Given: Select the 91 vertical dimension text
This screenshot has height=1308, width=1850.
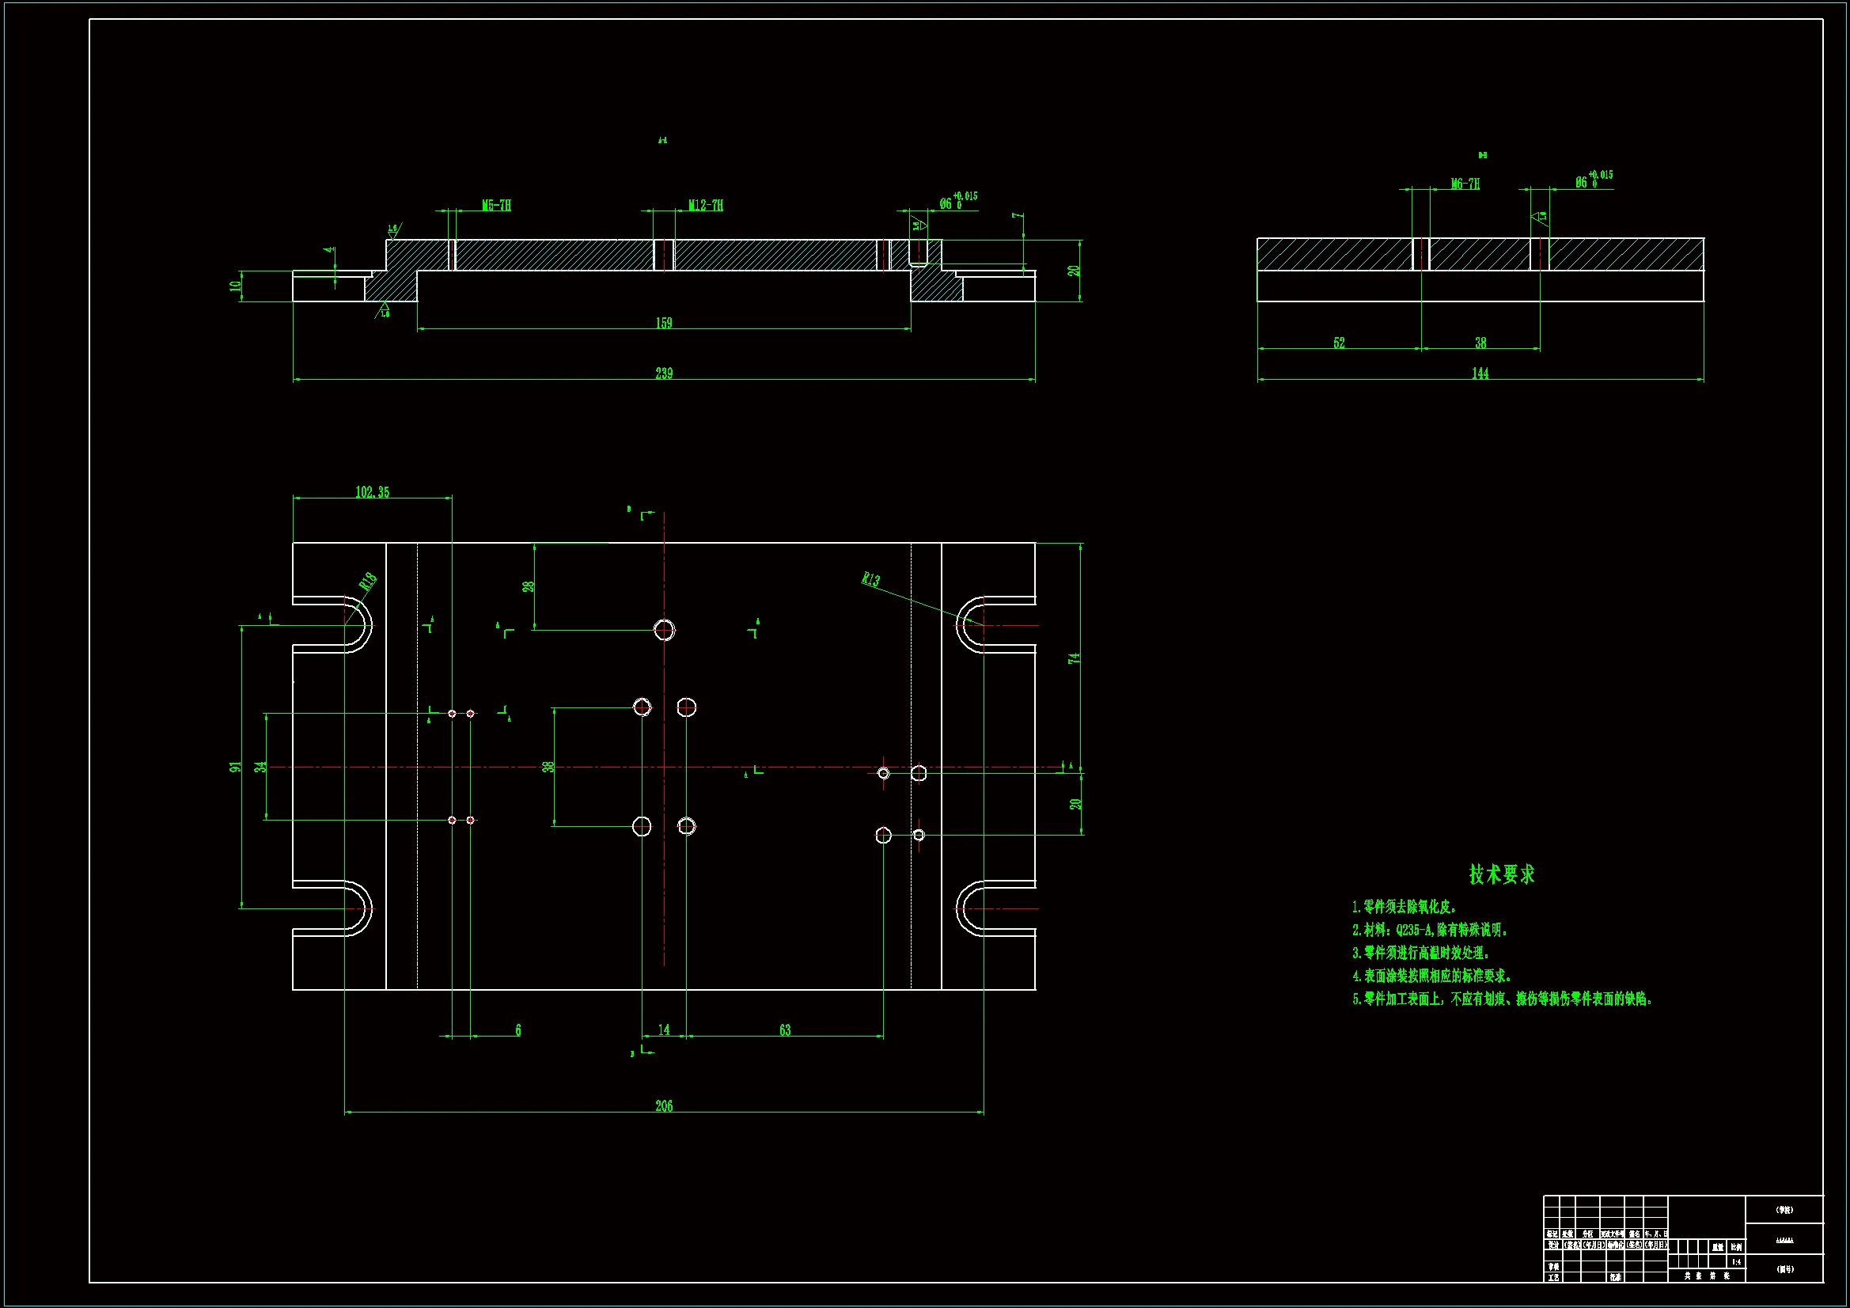Looking at the screenshot, I should pos(234,767).
